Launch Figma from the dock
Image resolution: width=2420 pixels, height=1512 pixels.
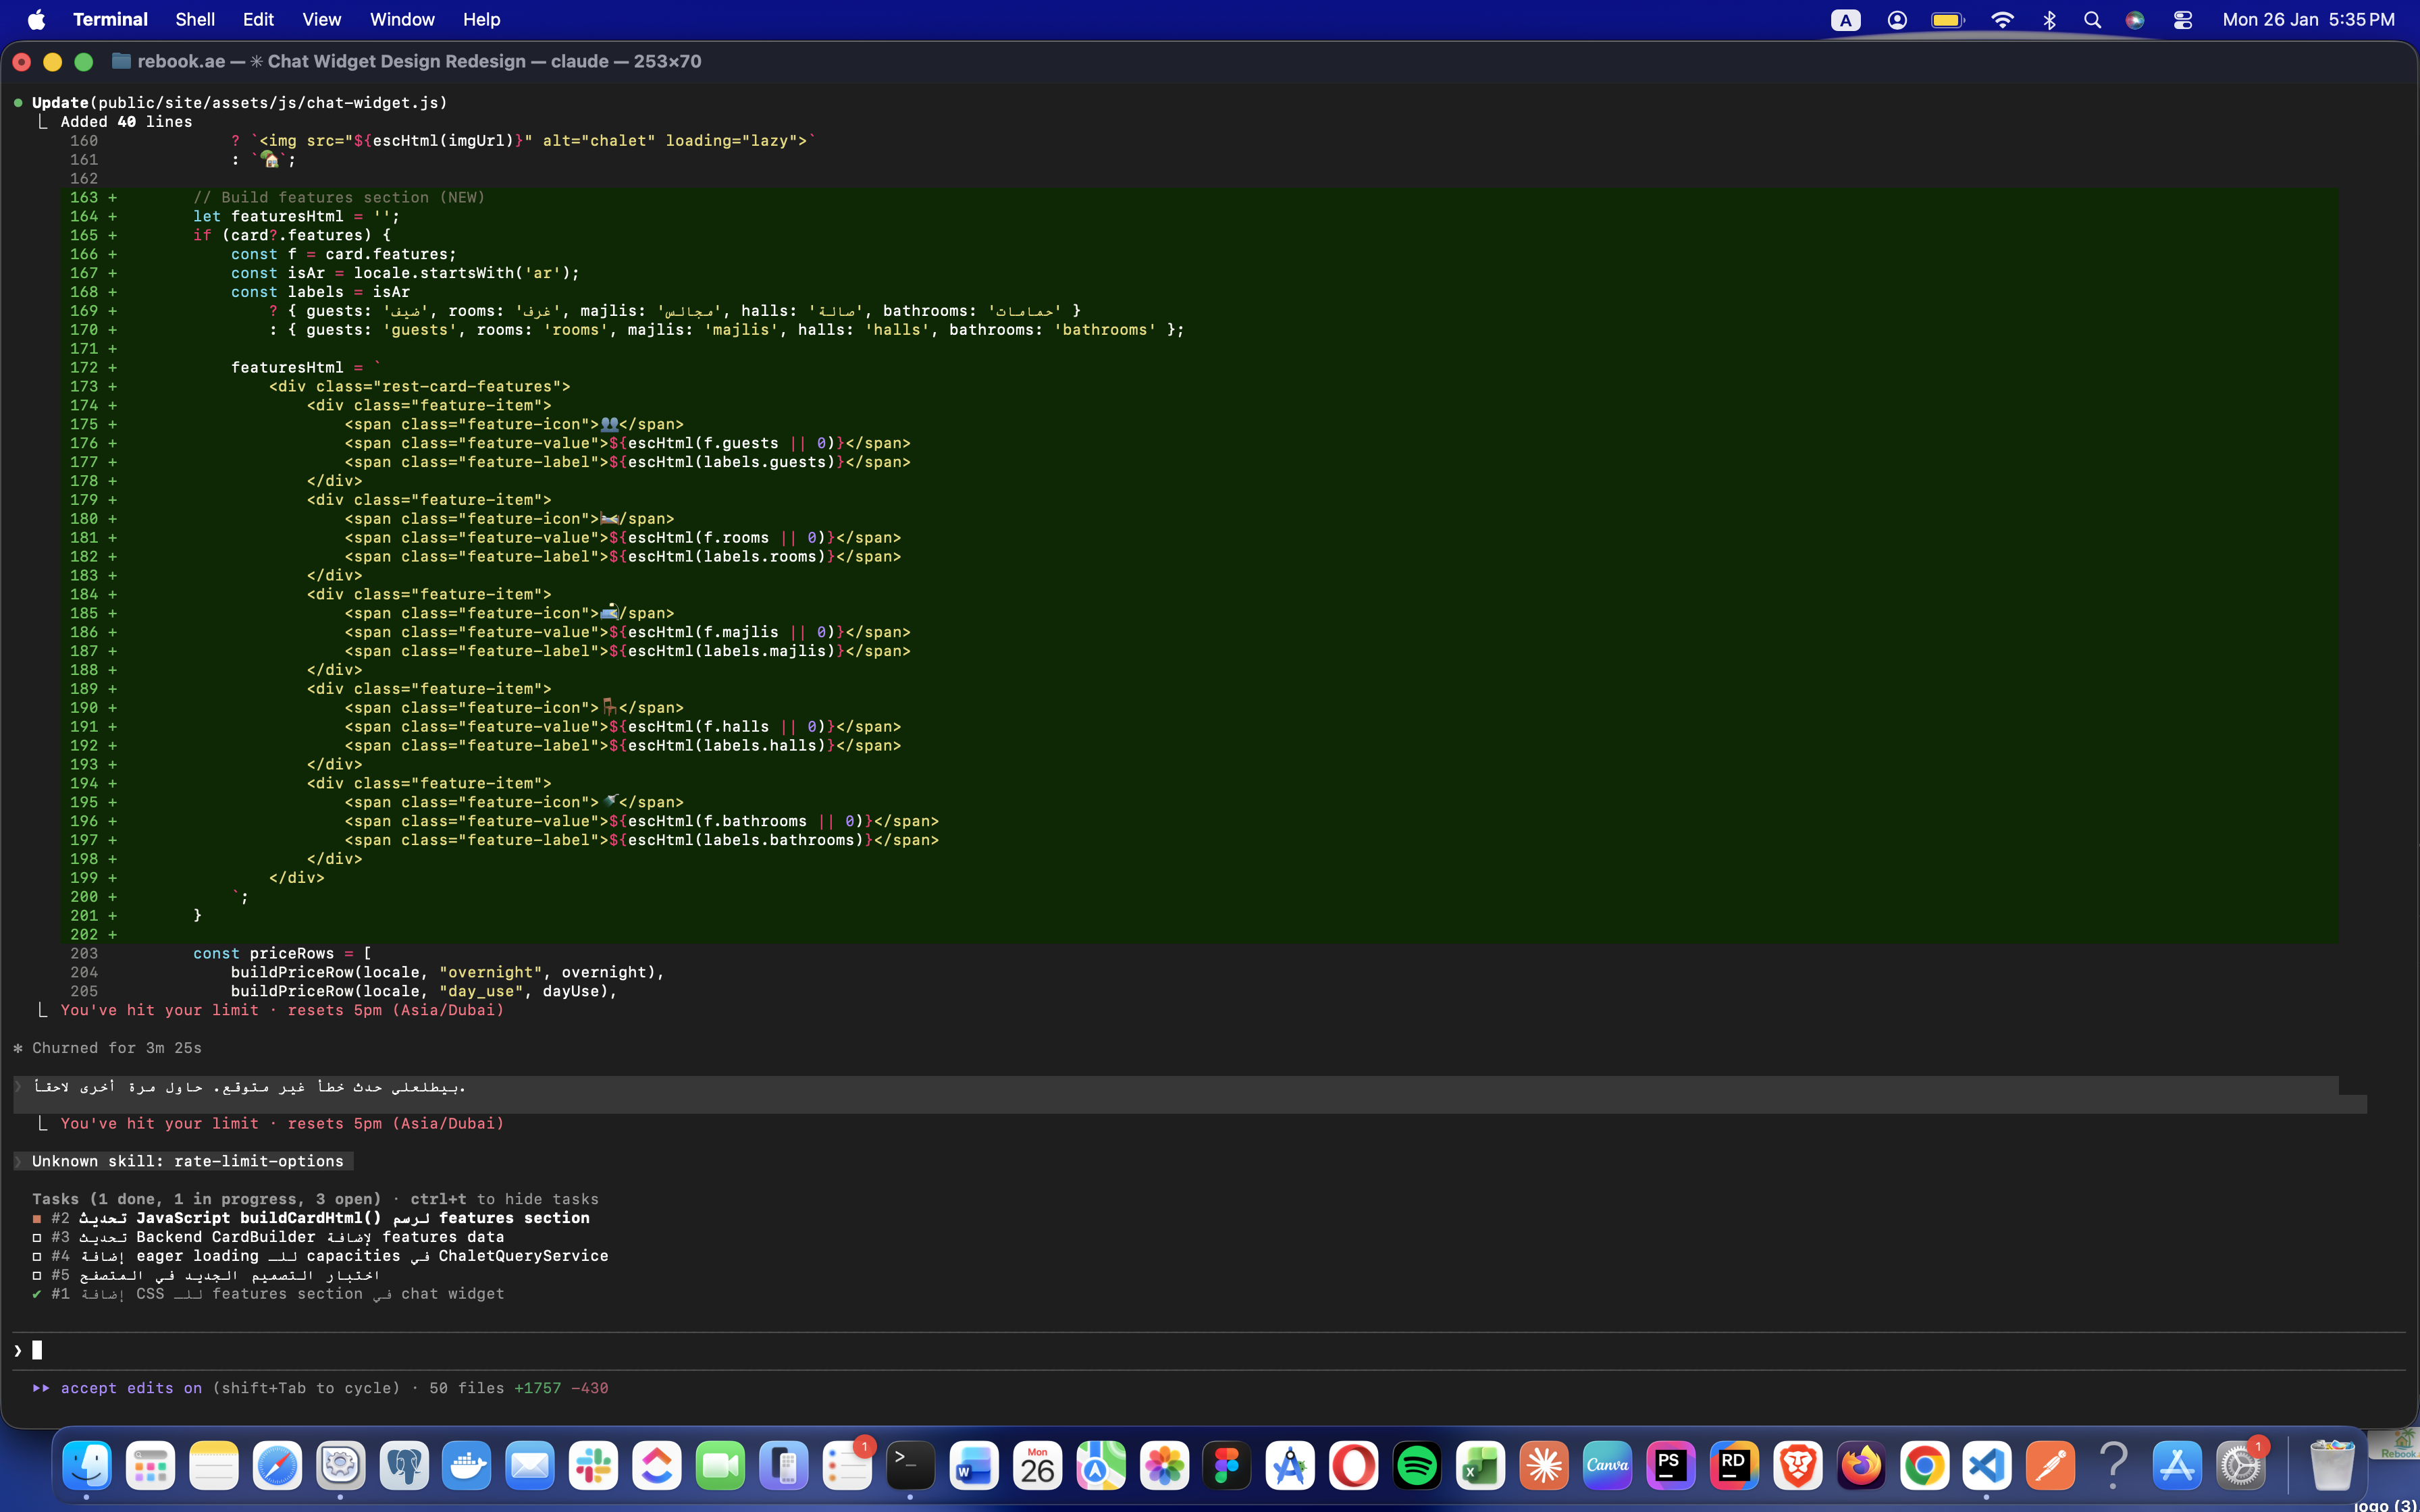(1227, 1466)
